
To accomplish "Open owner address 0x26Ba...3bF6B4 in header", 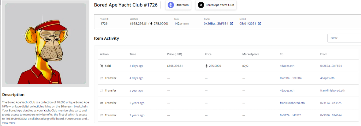I will pos(216,24).
